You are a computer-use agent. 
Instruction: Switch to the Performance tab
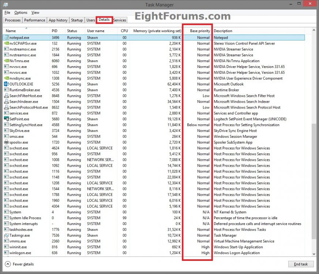point(34,20)
